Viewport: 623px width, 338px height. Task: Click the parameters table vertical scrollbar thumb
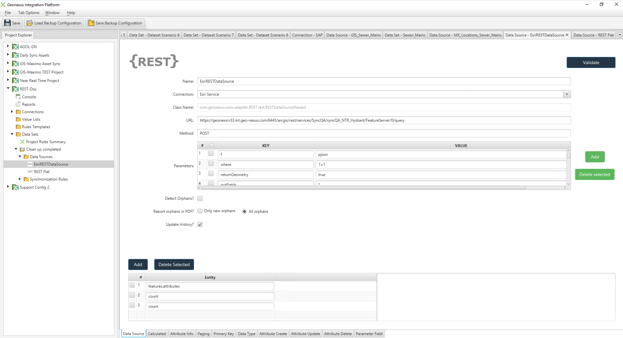(569, 155)
